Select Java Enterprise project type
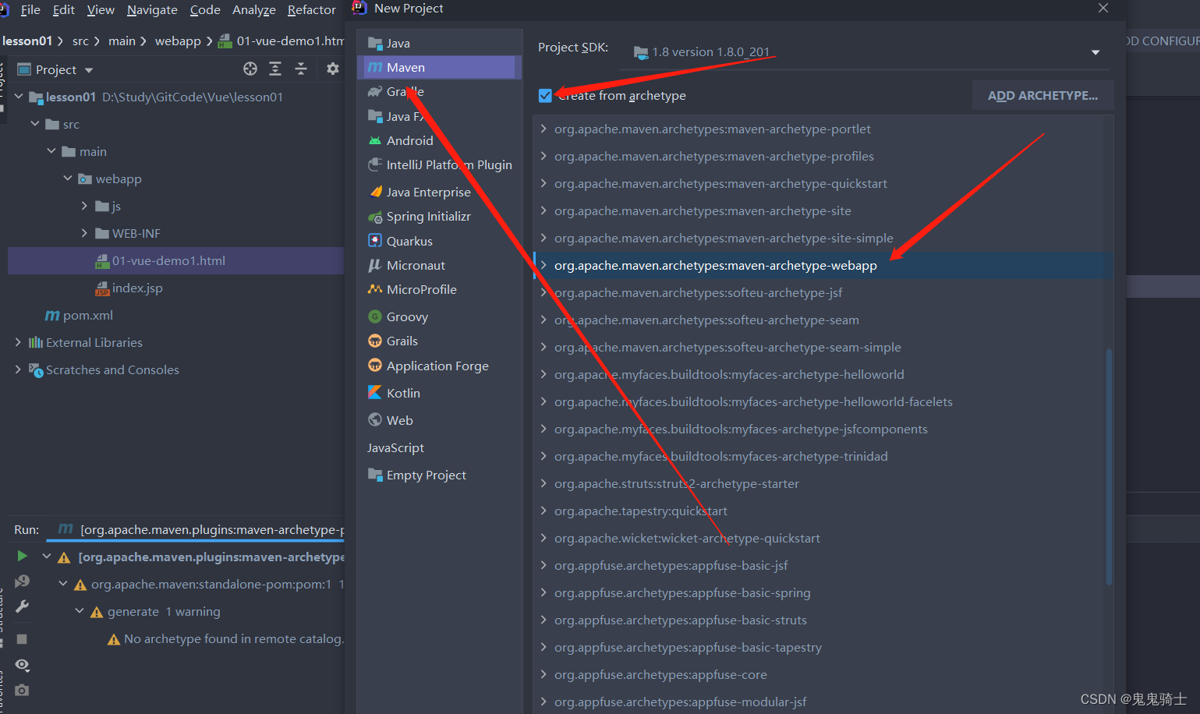This screenshot has height=714, width=1200. (439, 192)
